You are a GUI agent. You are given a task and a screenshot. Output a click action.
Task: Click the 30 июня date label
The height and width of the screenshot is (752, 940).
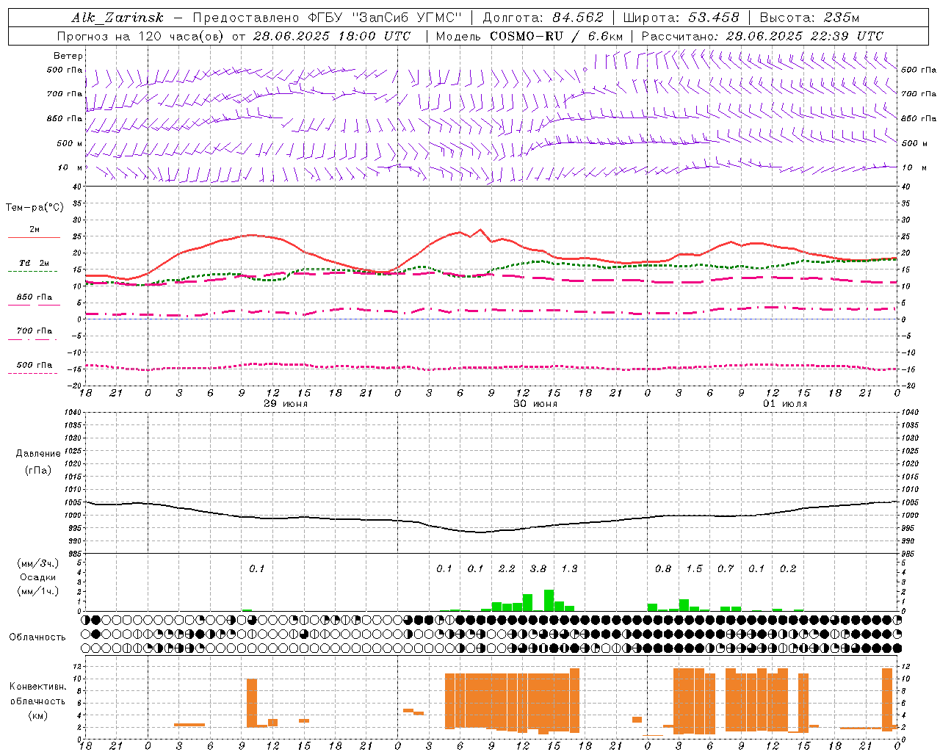point(535,404)
